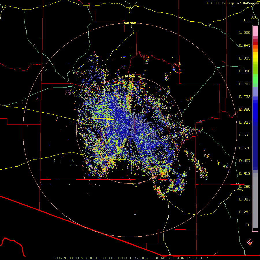Screen dimensions: 260x260
Task: Click the 0.947 scale value
Action: (245, 45)
